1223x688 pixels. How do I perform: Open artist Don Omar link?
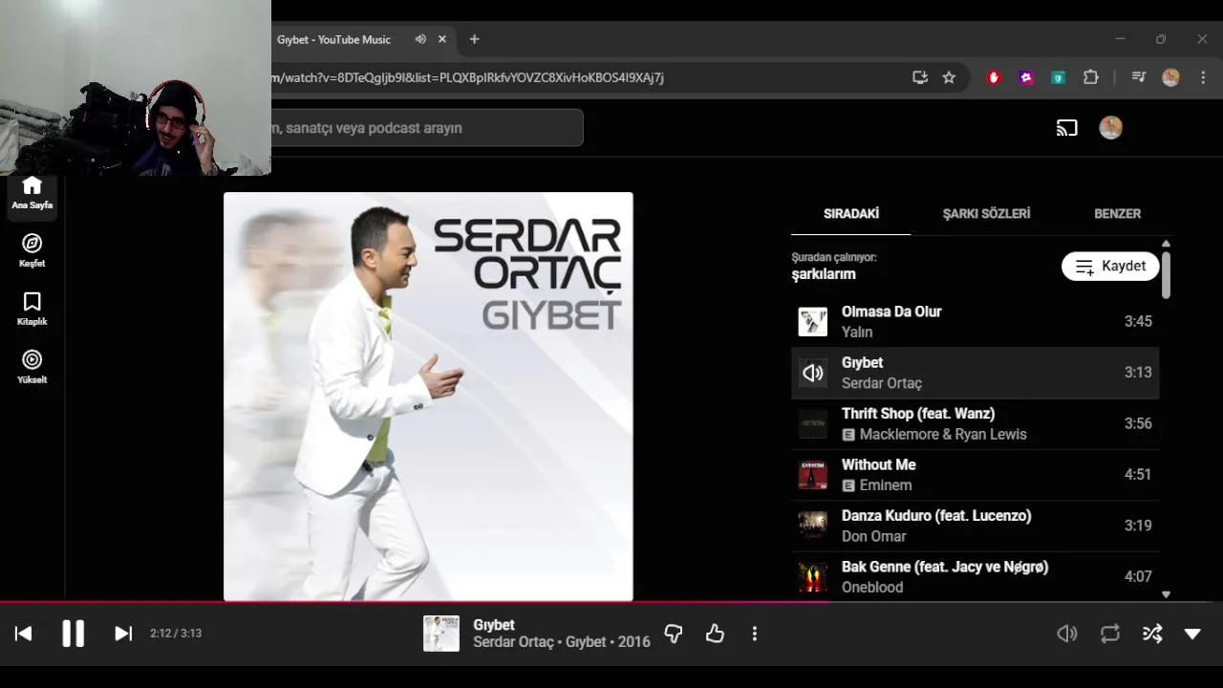(x=873, y=537)
